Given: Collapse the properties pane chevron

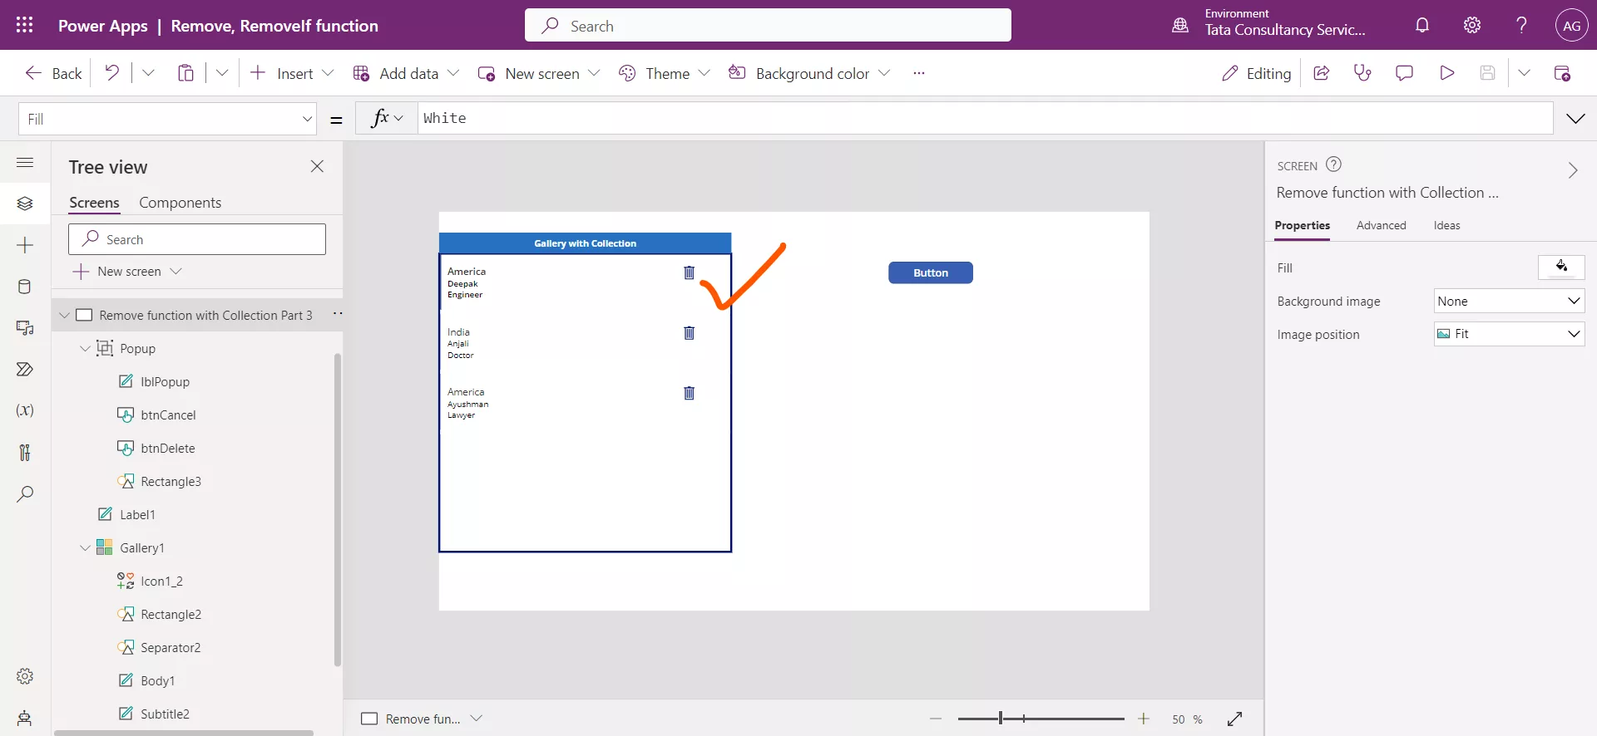Looking at the screenshot, I should coord(1573,170).
